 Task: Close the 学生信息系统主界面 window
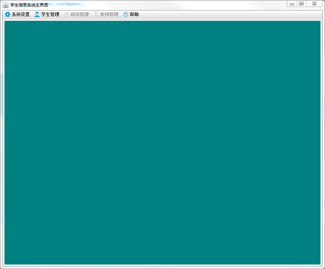[314, 4]
